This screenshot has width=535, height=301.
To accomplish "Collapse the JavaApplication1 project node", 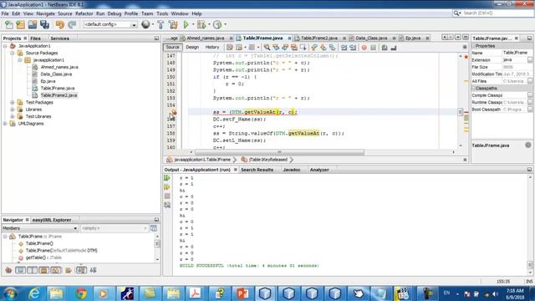I will click(5, 46).
